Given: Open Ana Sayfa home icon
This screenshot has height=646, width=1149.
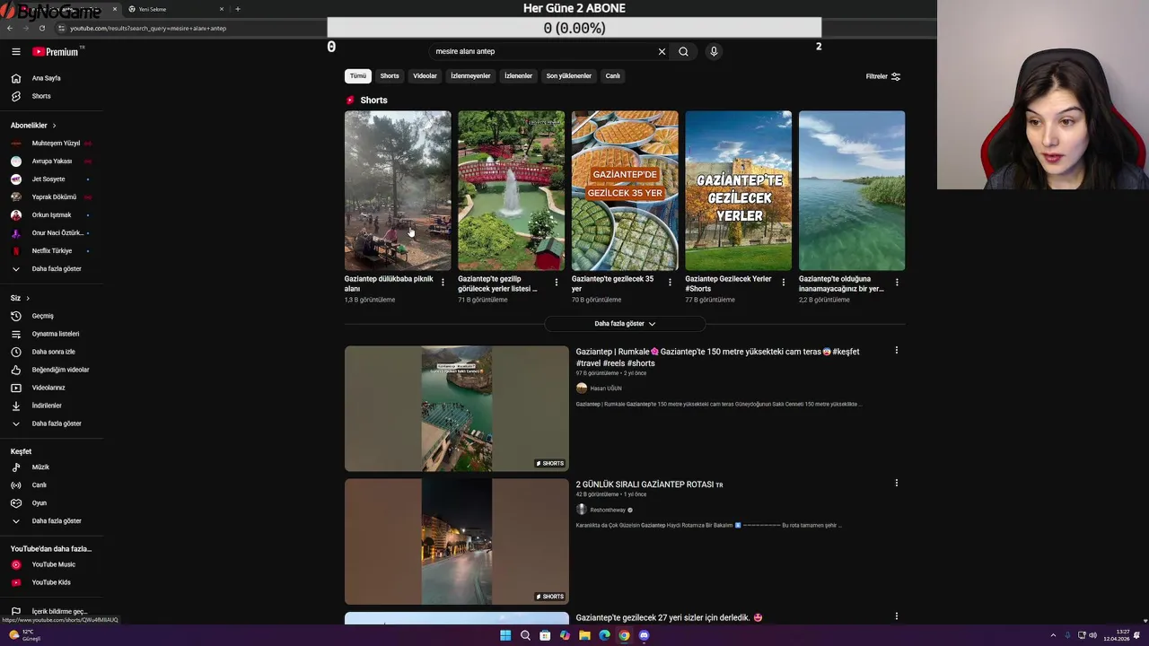Looking at the screenshot, I should [15, 78].
